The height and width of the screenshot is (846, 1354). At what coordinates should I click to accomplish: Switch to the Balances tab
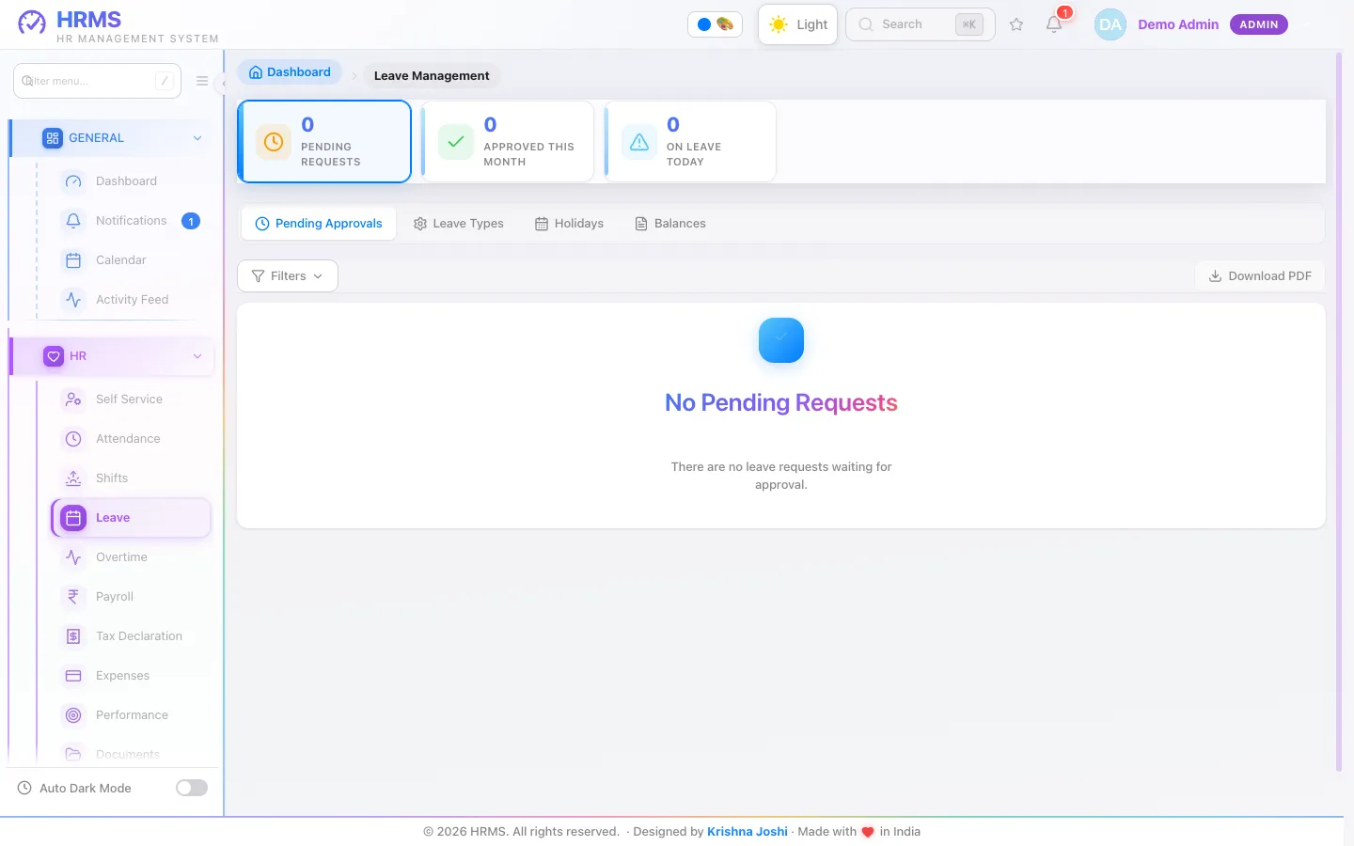coord(670,224)
